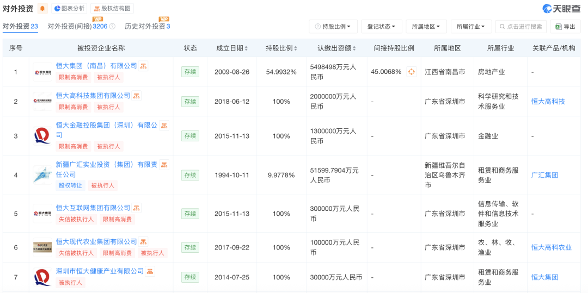Click equity chart icon beside 恒大集团（南昌）

pos(143,66)
